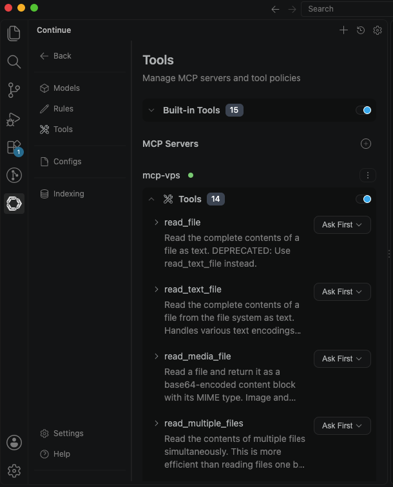The height and width of the screenshot is (487, 393).
Task: Open the Extensions view with badge
Action: click(14, 148)
